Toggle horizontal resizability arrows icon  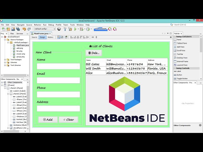click(x=93, y=37)
